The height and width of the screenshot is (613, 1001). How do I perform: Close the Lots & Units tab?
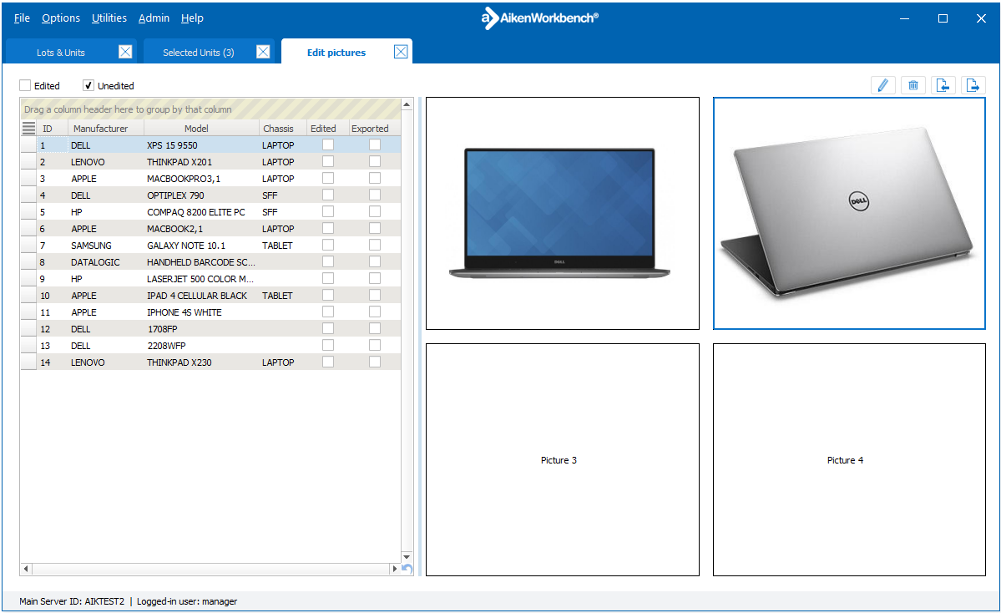click(x=125, y=52)
